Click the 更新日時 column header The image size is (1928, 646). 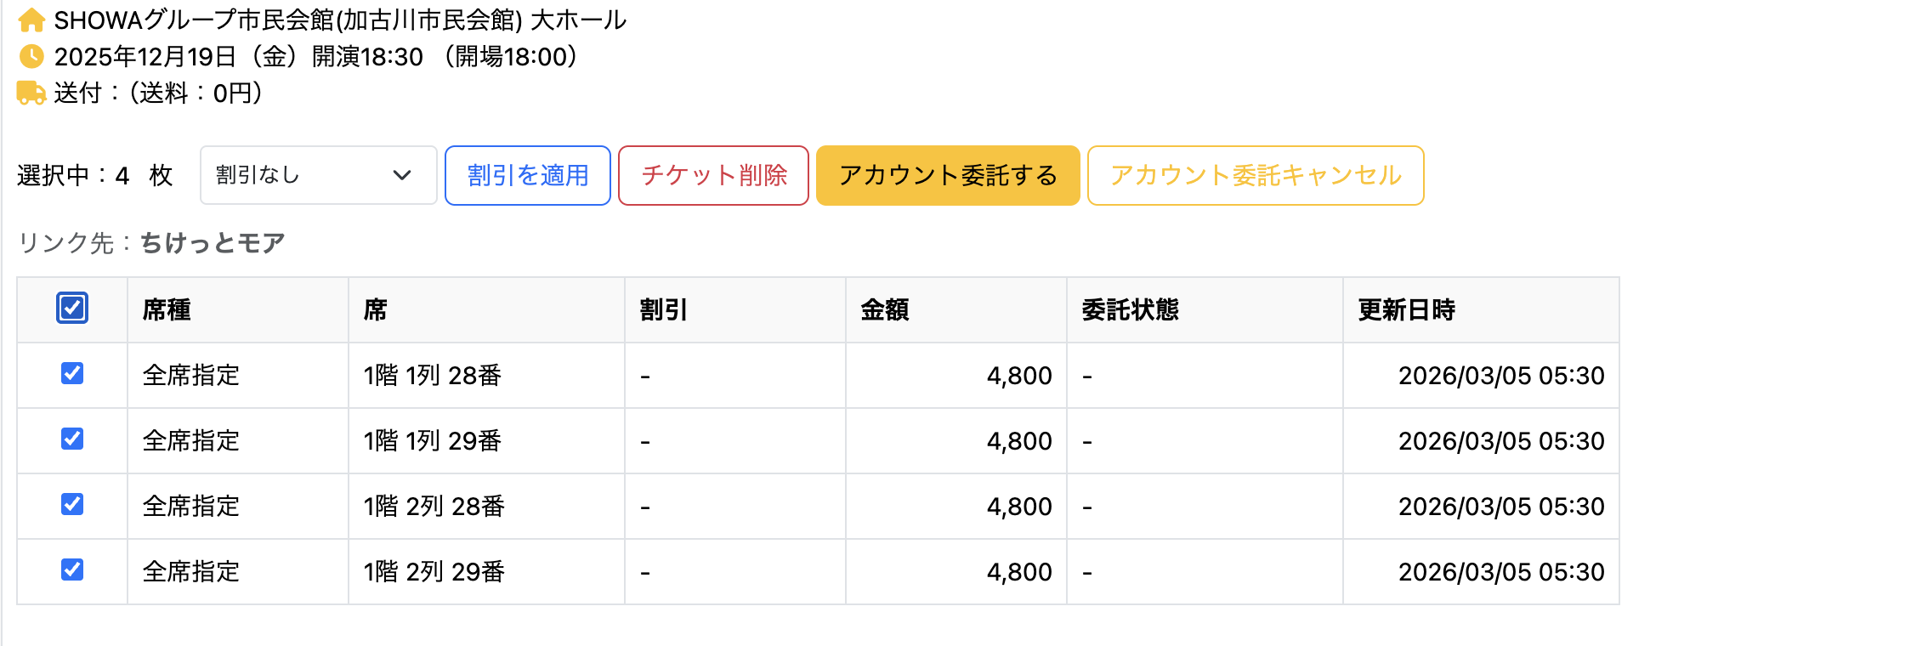click(1403, 310)
